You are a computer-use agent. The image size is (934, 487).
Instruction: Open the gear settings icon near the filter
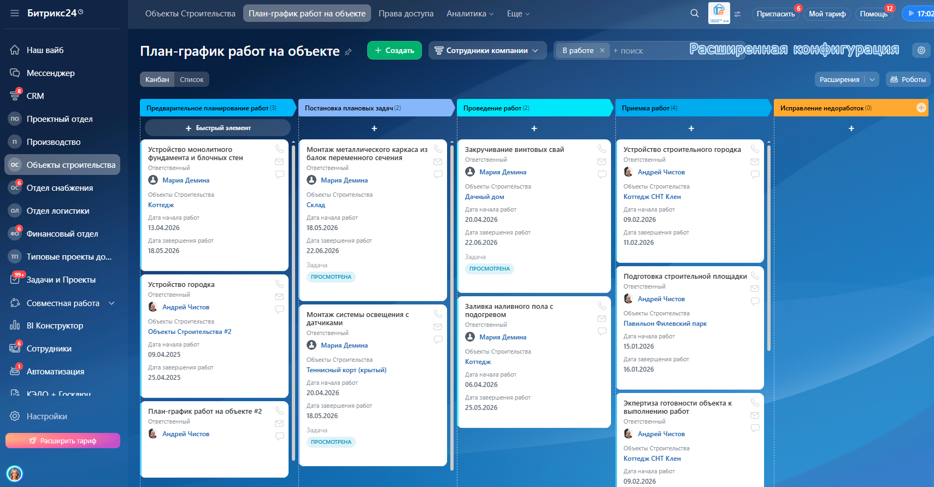click(x=921, y=50)
